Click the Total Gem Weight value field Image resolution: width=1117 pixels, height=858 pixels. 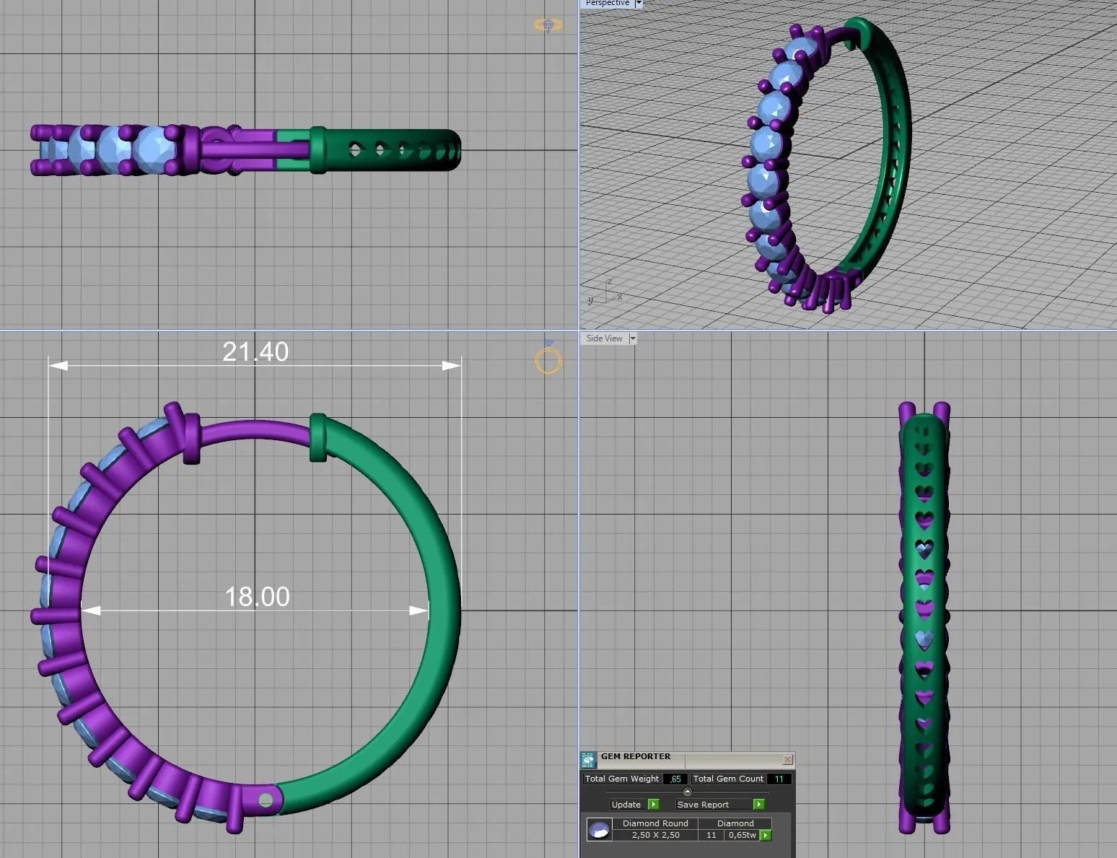point(675,779)
